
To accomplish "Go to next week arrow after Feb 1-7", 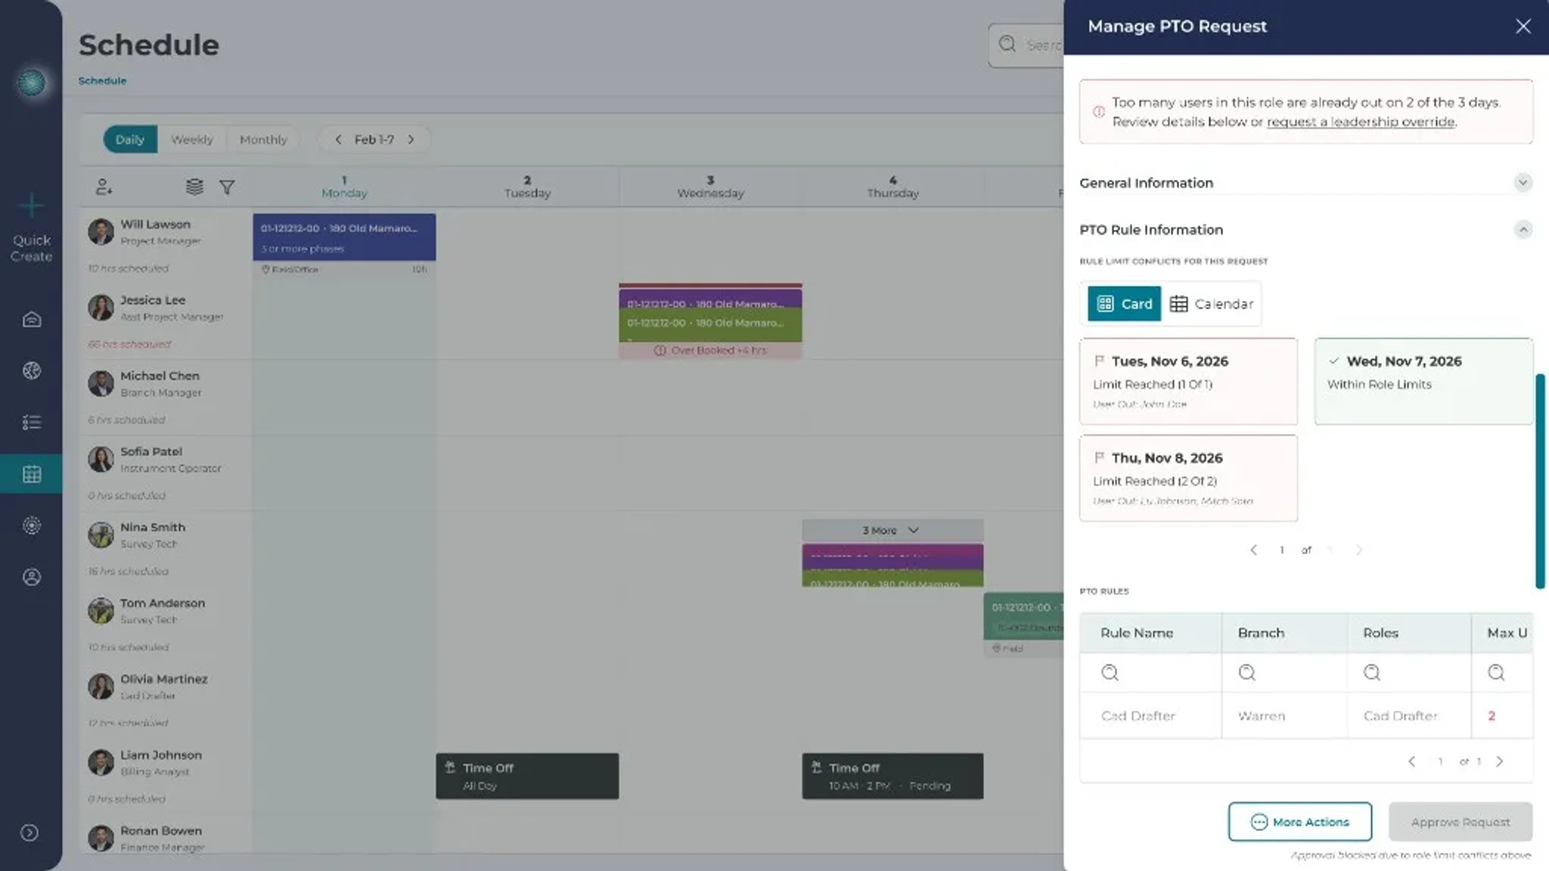I will tap(411, 139).
